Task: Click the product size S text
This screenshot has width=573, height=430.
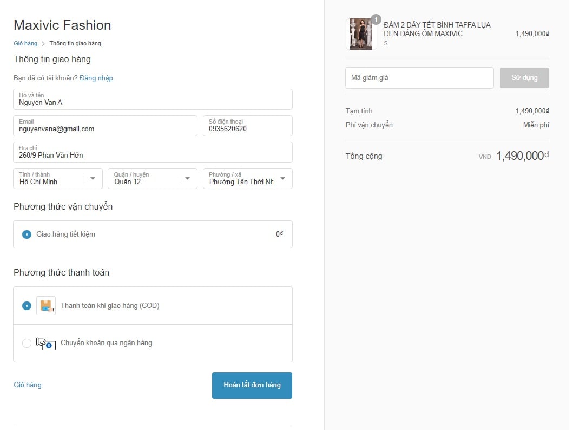Action: point(386,43)
